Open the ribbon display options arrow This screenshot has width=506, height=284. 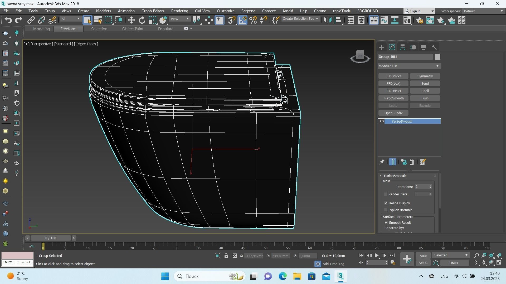(191, 29)
